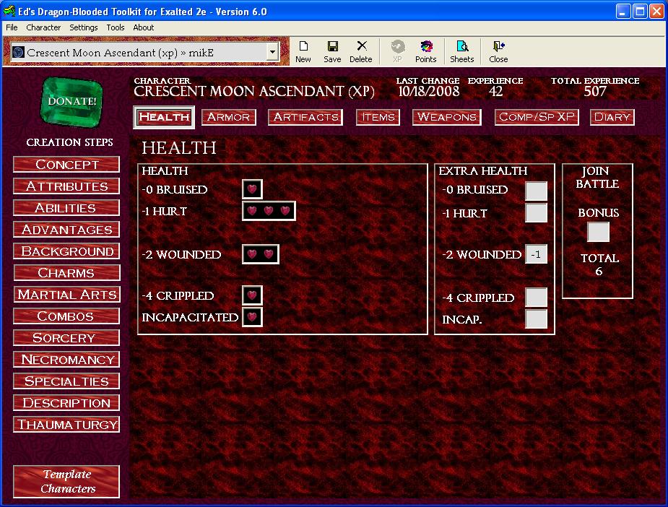Click Extra Health Incap. field
The height and width of the screenshot is (507, 668).
coord(536,318)
